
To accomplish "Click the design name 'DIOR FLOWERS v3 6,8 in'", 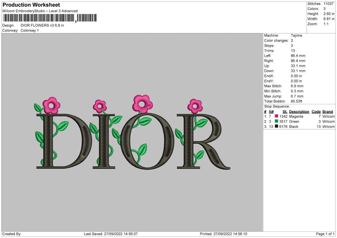I will (x=42, y=25).
